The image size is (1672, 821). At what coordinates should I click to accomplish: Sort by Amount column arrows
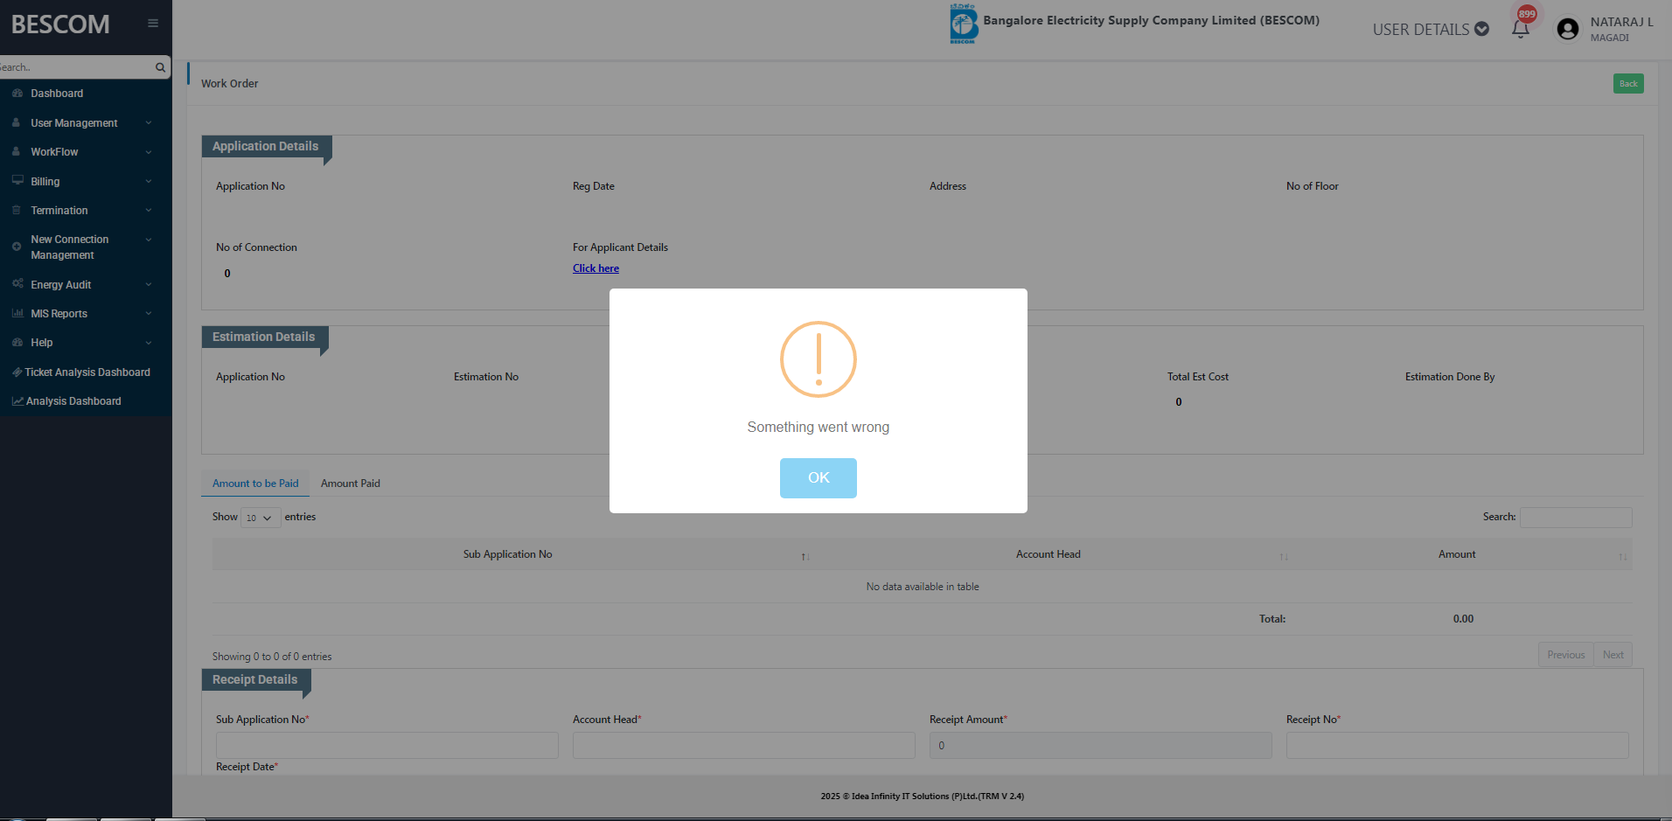pyautogui.click(x=1622, y=556)
